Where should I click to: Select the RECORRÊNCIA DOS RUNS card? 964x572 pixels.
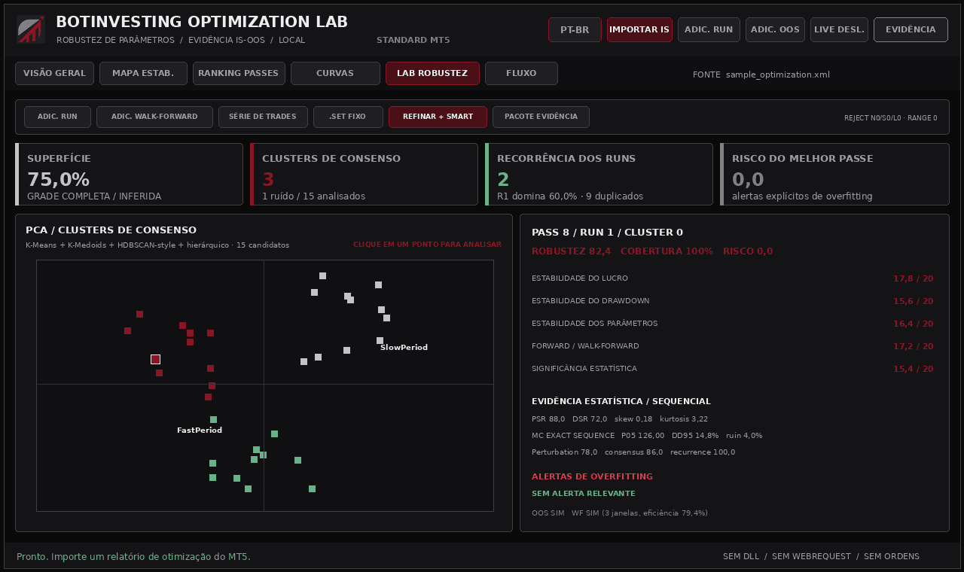[x=599, y=174]
